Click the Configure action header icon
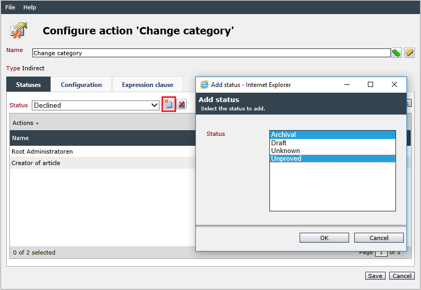The width and height of the screenshot is (421, 290). point(18,31)
